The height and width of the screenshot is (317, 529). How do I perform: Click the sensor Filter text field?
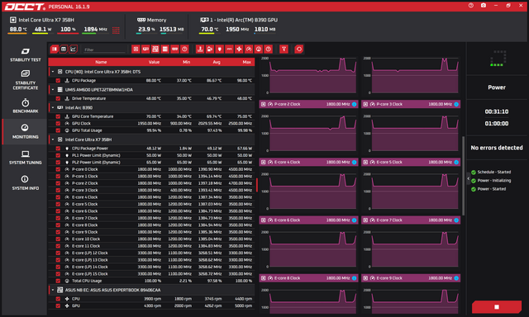(104, 50)
